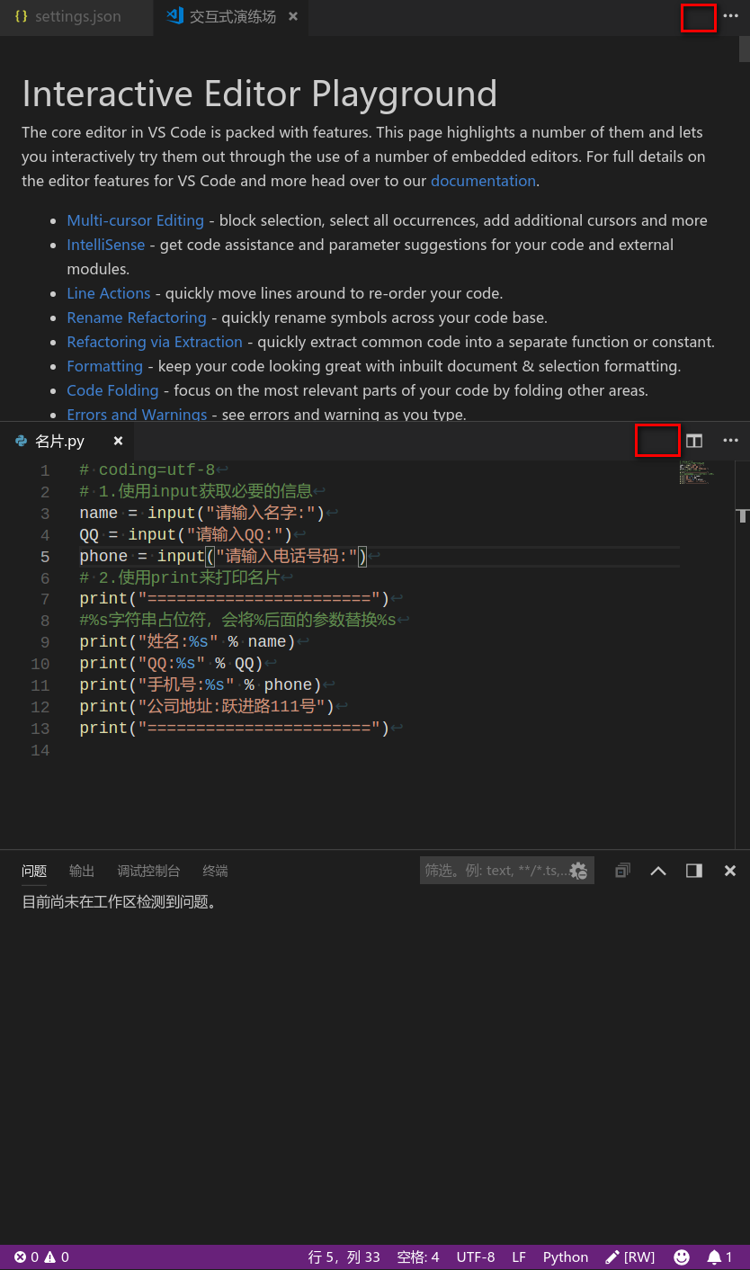Image resolution: width=750 pixels, height=1270 pixels.
Task: Collapse the bottom panel with the chevron
Action: coord(658,870)
